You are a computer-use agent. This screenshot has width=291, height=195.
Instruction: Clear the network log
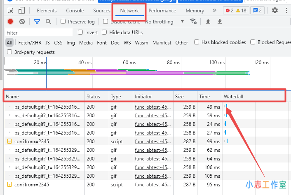pyautogui.click(x=22, y=21)
